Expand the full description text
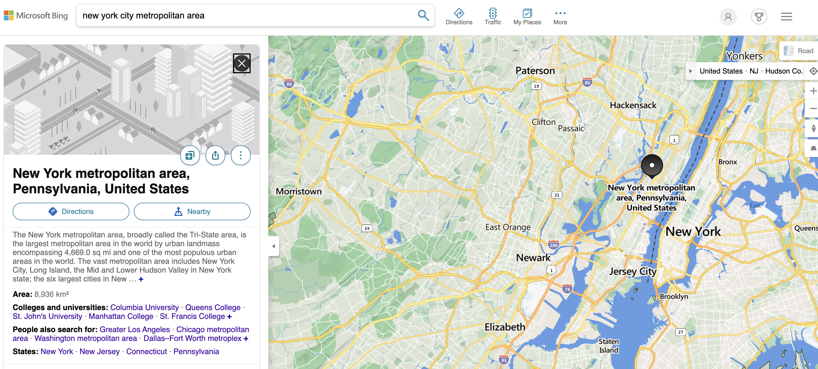Screen dimensions: 818x369 (141, 279)
